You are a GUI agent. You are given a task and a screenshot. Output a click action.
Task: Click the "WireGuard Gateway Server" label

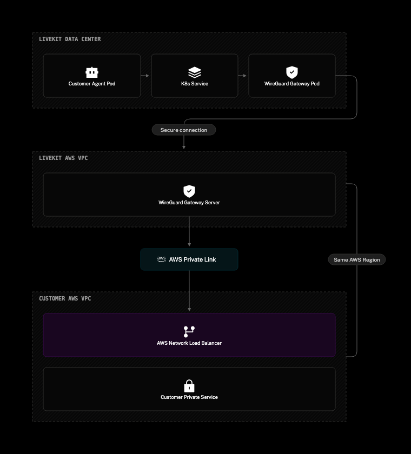coord(189,203)
